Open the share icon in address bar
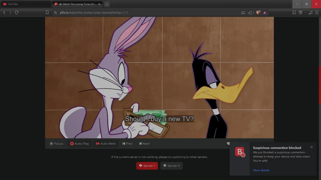The image size is (321, 180). pos(250,12)
